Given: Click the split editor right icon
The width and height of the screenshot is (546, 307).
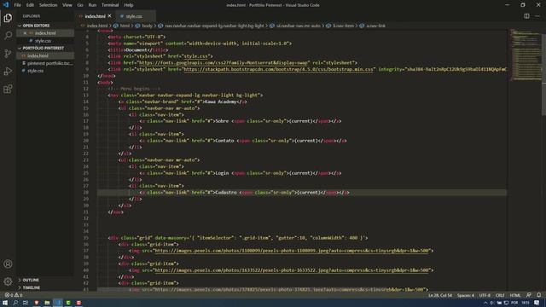Looking at the screenshot, I should pos(526,16).
